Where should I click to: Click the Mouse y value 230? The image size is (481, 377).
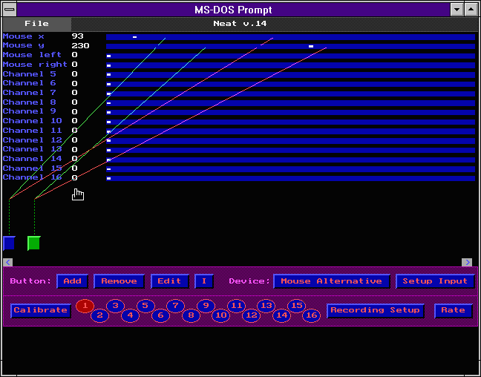point(80,46)
